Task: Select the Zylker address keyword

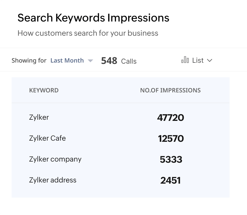Action: tap(53, 180)
